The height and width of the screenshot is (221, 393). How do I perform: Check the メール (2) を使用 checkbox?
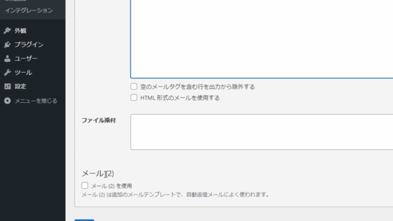click(85, 186)
